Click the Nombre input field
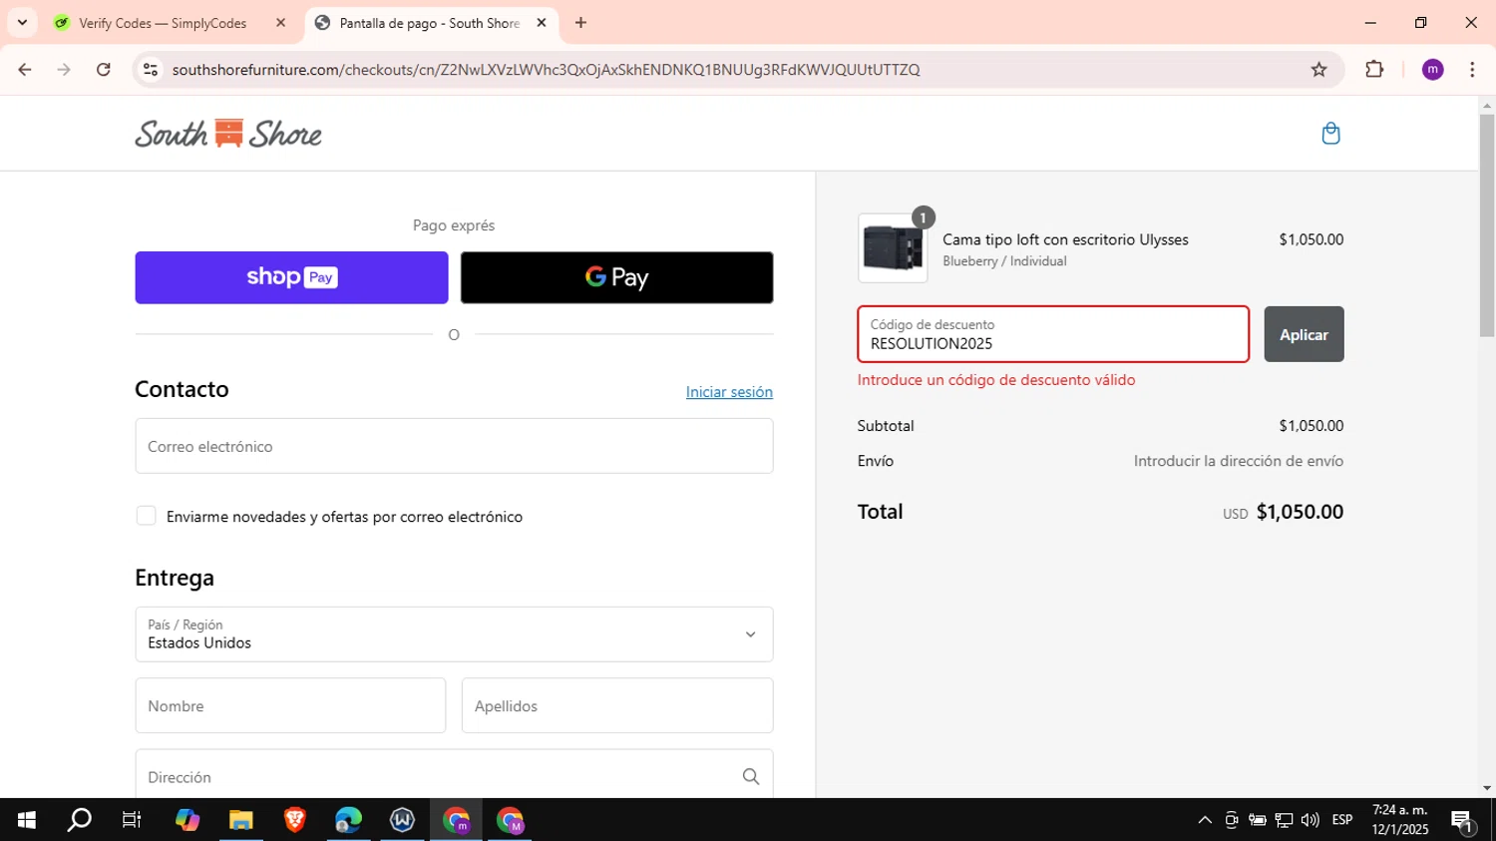 point(290,705)
